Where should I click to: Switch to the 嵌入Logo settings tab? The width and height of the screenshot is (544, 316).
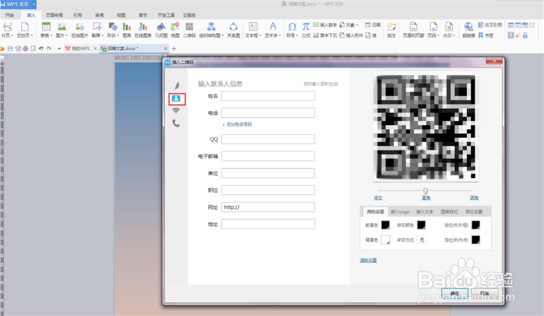(x=400, y=212)
